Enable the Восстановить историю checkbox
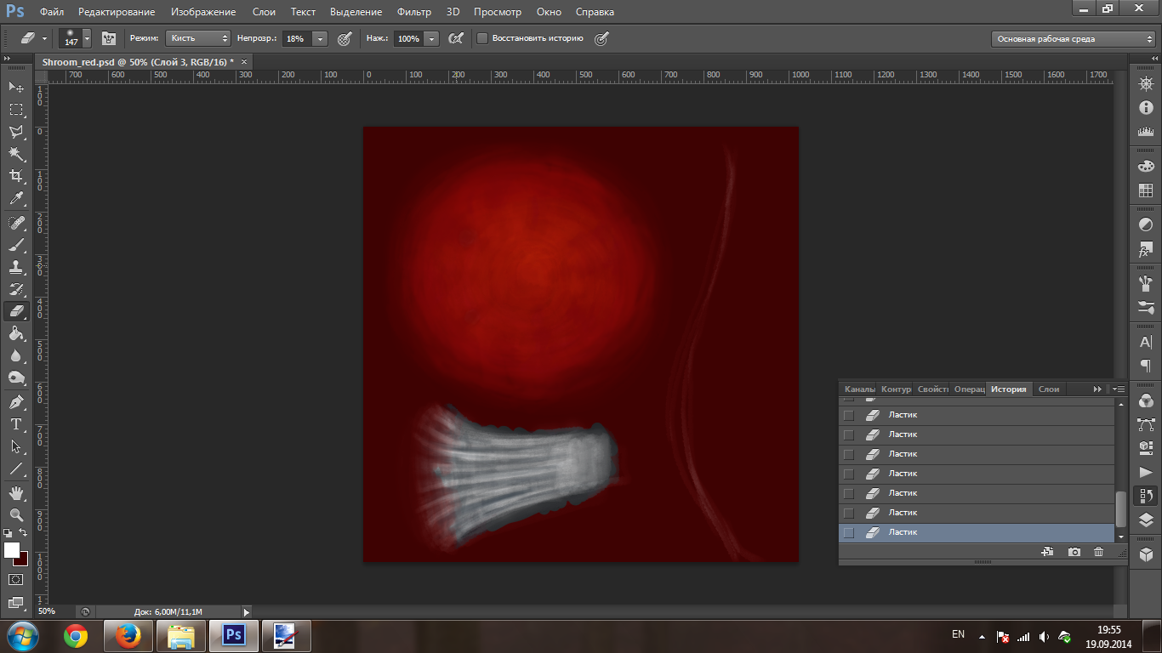This screenshot has width=1162, height=653. click(x=482, y=38)
